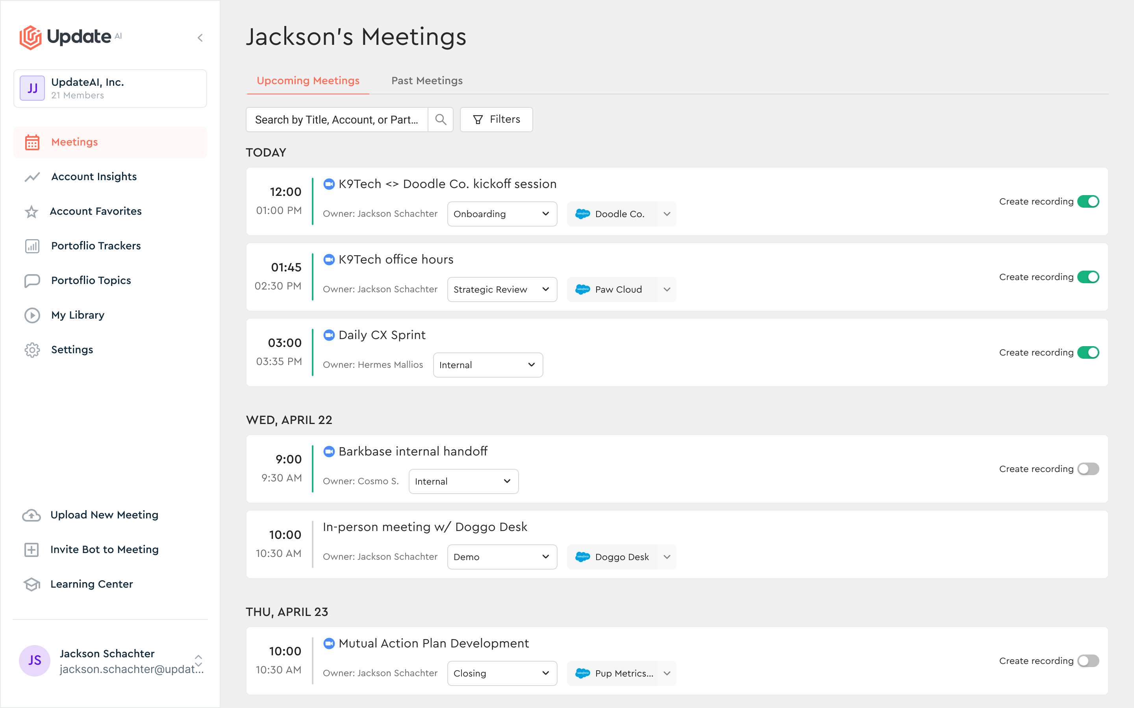Enable recording for Barkbase internal handoff
Image resolution: width=1134 pixels, height=708 pixels.
pyautogui.click(x=1088, y=469)
